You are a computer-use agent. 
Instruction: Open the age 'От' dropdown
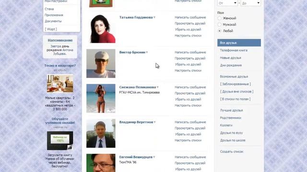(227, 3)
